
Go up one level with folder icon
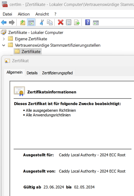coord(23,23)
